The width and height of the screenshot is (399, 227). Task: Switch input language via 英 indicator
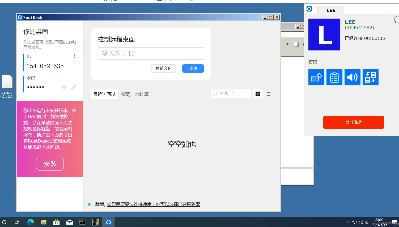coord(367,222)
